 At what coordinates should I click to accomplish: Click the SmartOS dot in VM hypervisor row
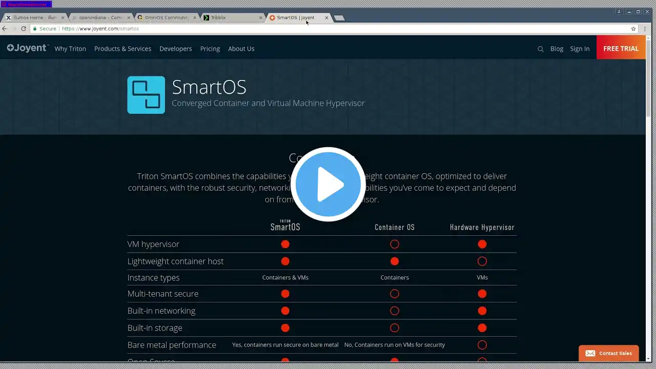tap(285, 244)
